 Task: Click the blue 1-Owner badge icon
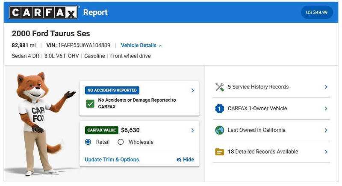220,109
